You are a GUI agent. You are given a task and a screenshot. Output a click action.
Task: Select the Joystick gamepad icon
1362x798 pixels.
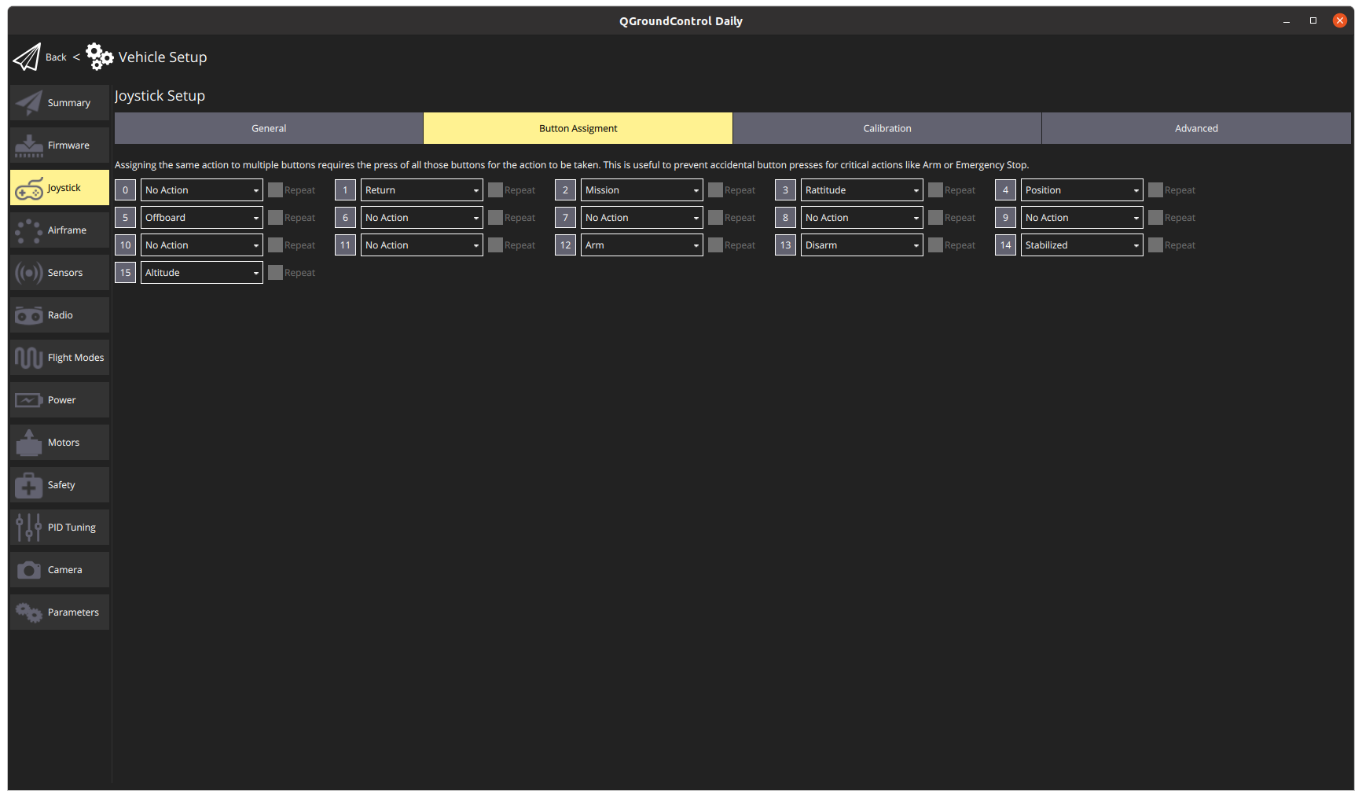pos(29,188)
